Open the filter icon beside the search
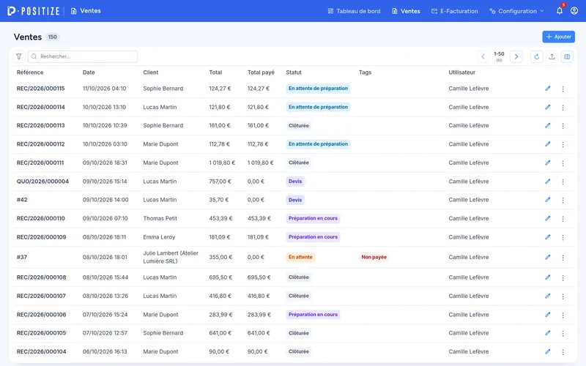 (19, 56)
